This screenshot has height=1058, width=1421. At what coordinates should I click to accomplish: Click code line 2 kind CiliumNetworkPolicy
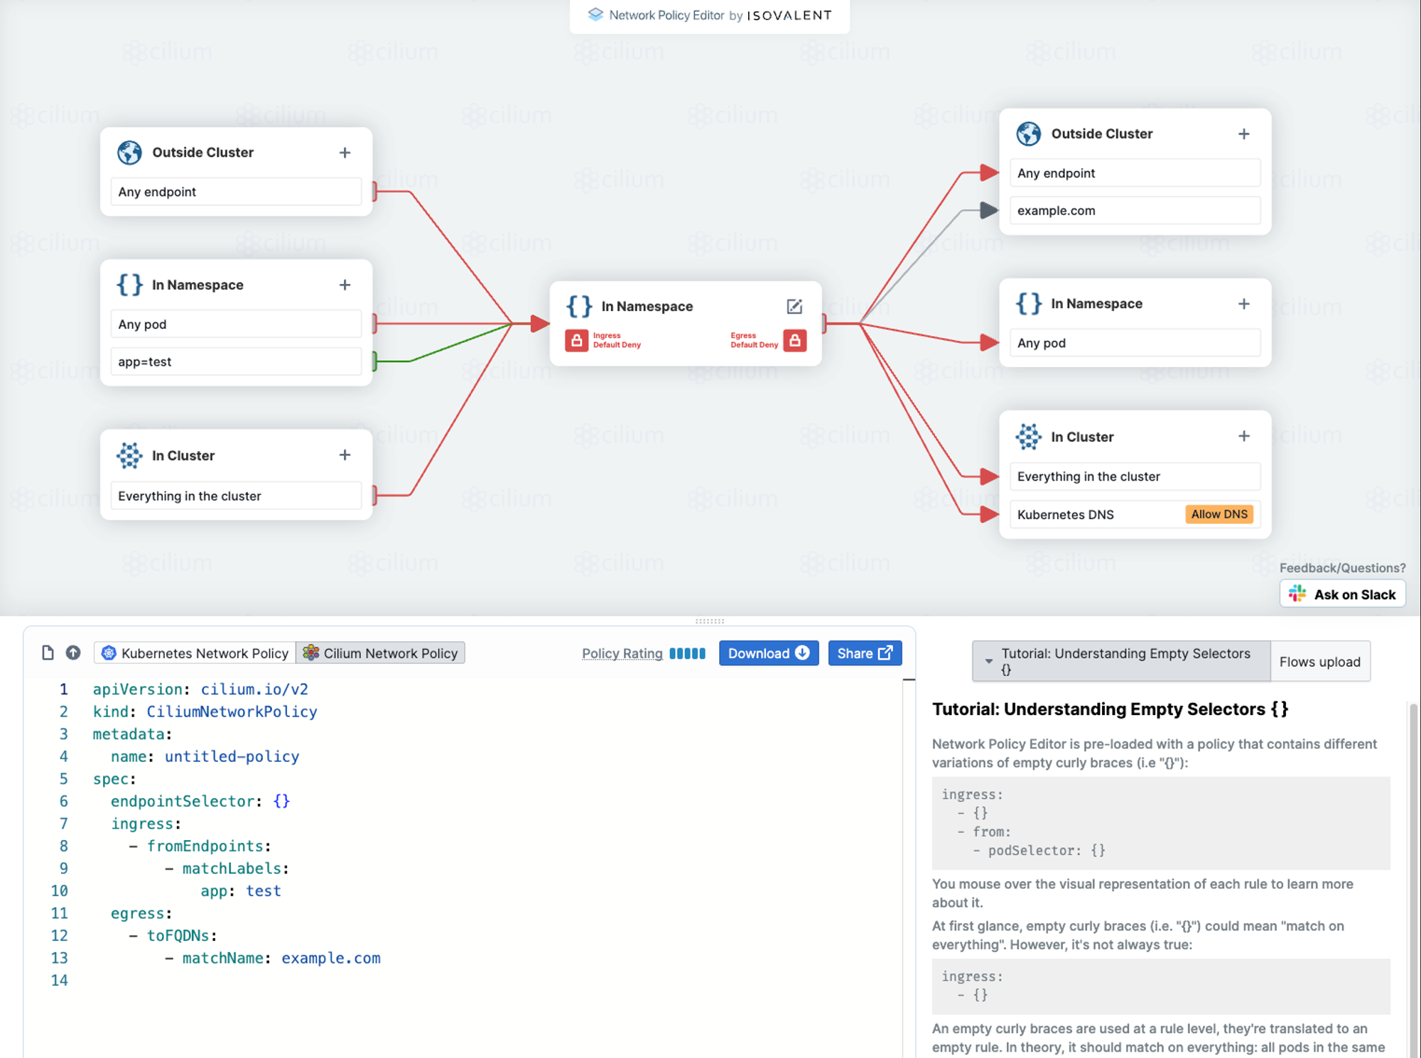point(205,711)
